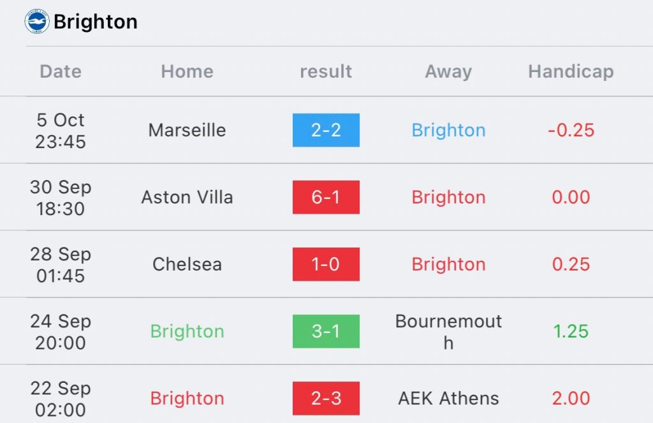Open the red 1-0 result badge
The width and height of the screenshot is (653, 423).
[x=326, y=264]
